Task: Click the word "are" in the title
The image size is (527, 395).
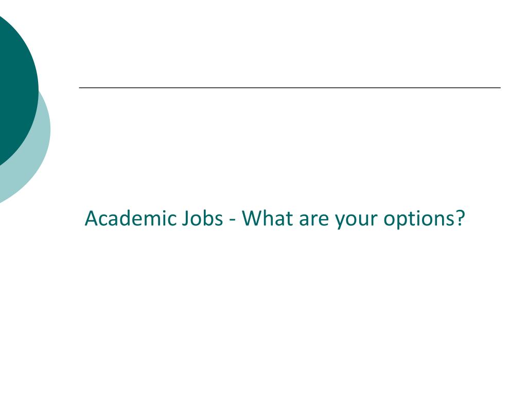Action: pos(314,221)
